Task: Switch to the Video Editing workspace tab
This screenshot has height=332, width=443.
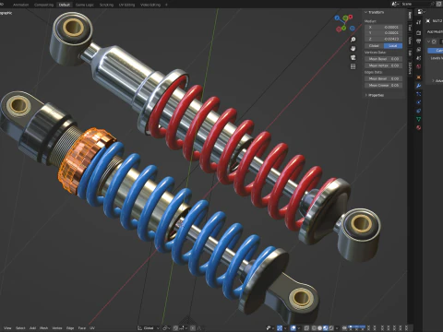Action: tap(150, 5)
